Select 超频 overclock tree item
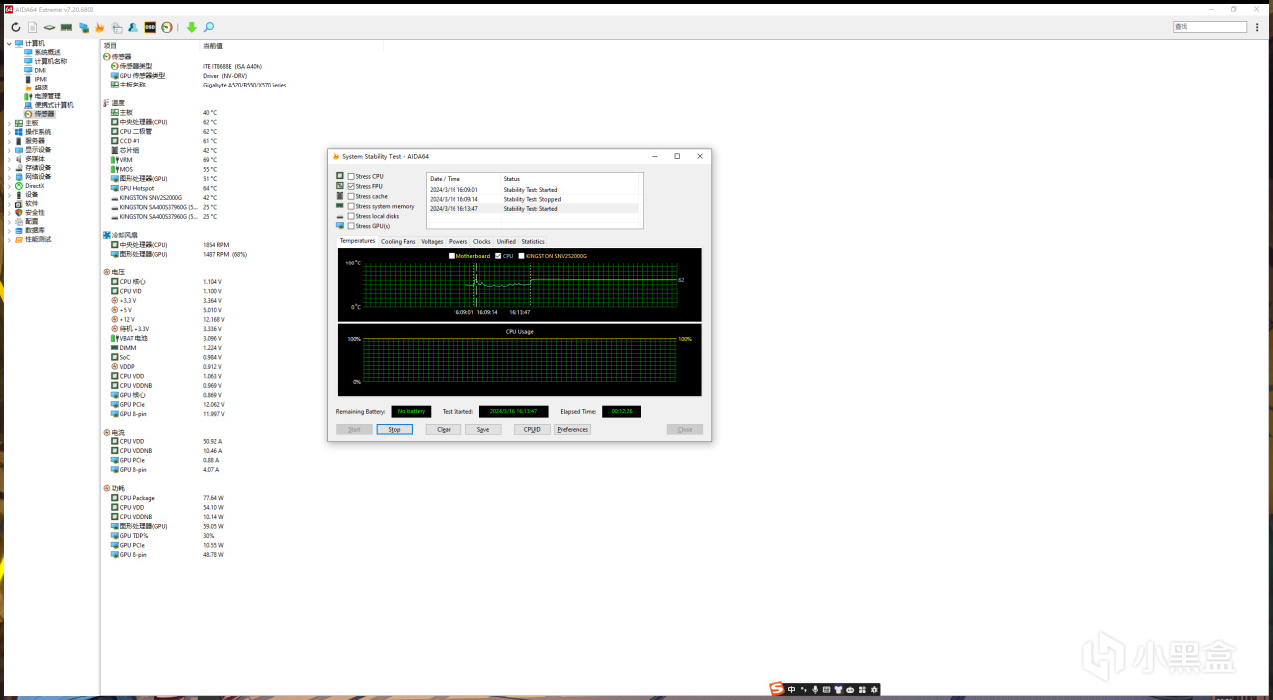The height and width of the screenshot is (700, 1273). click(x=41, y=87)
